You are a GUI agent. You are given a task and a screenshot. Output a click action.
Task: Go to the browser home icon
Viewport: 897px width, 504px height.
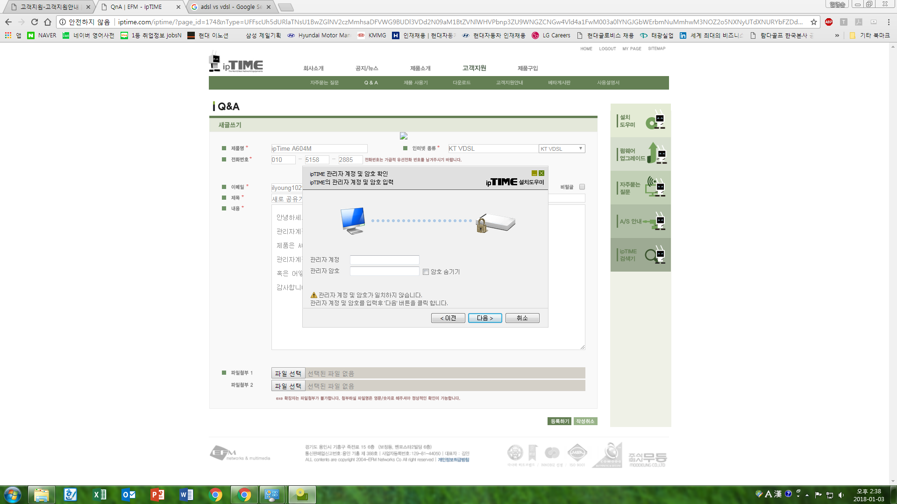pos(48,22)
